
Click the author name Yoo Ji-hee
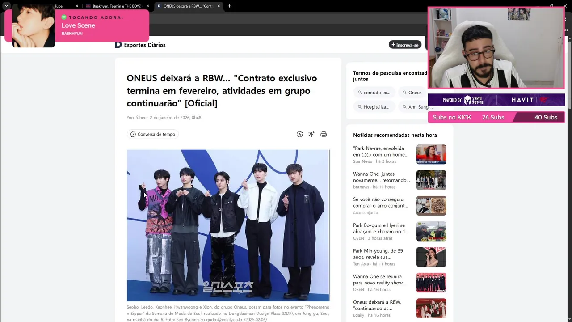coord(136,118)
